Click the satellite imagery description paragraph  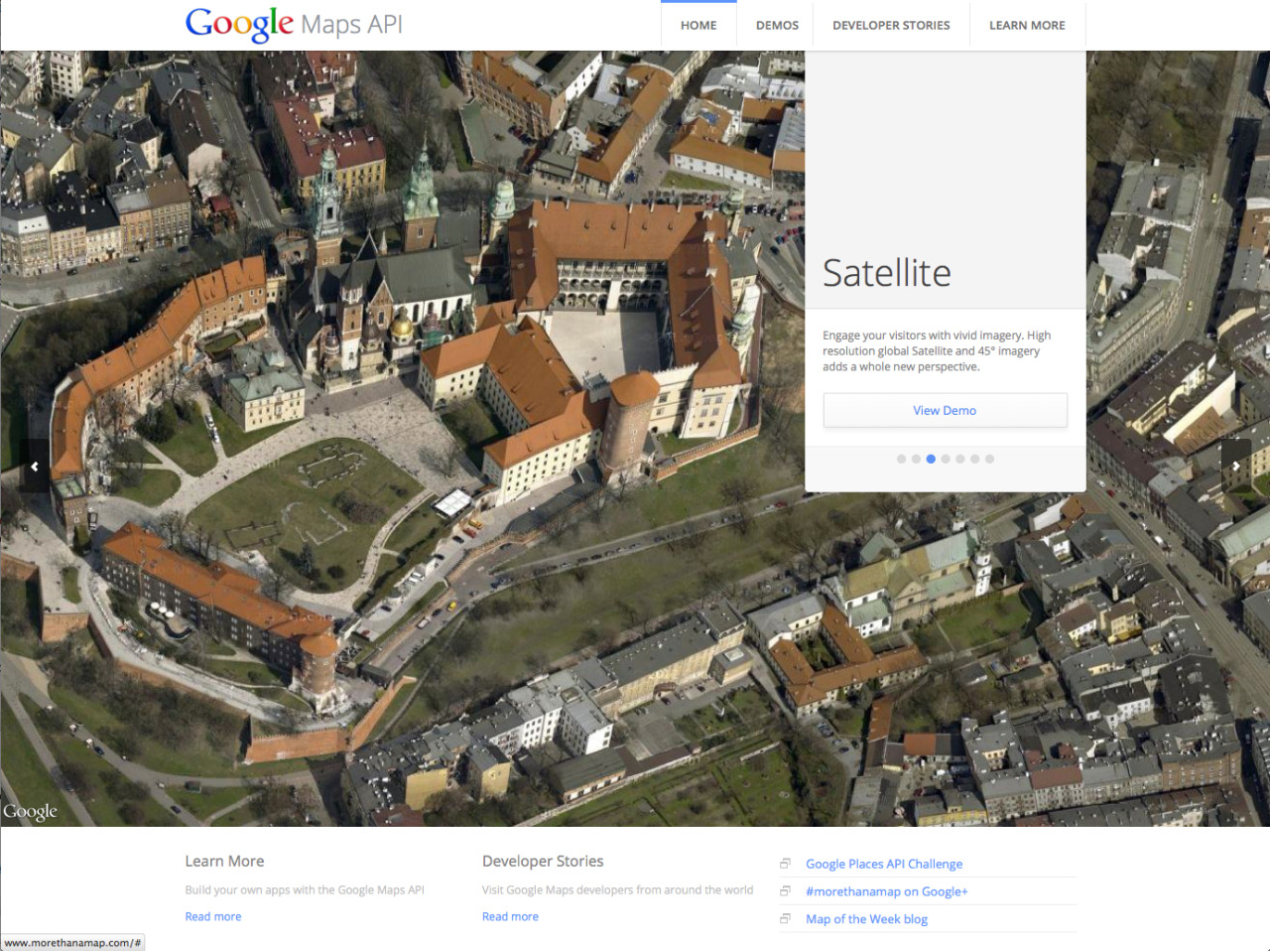pos(937,350)
